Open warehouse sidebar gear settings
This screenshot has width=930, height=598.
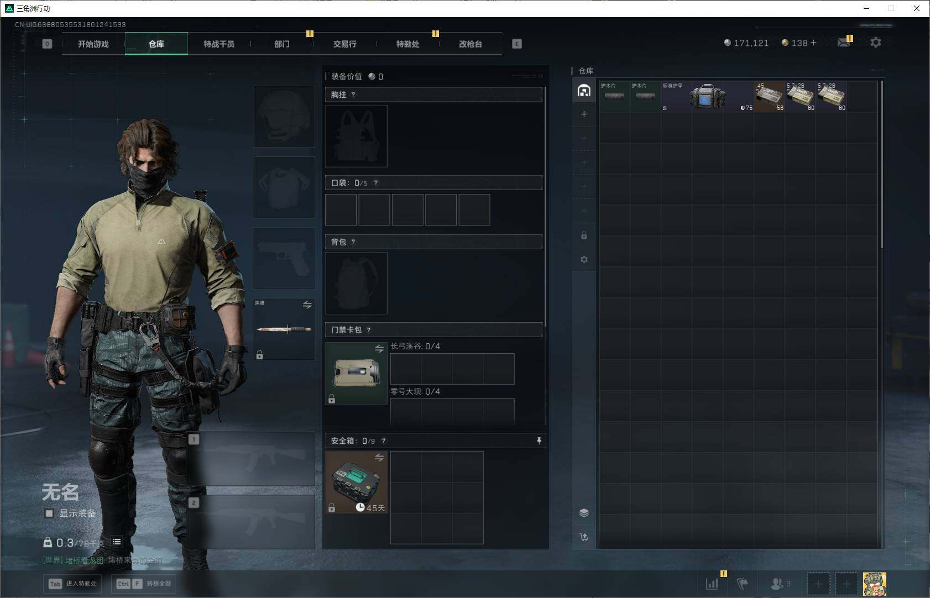(584, 259)
